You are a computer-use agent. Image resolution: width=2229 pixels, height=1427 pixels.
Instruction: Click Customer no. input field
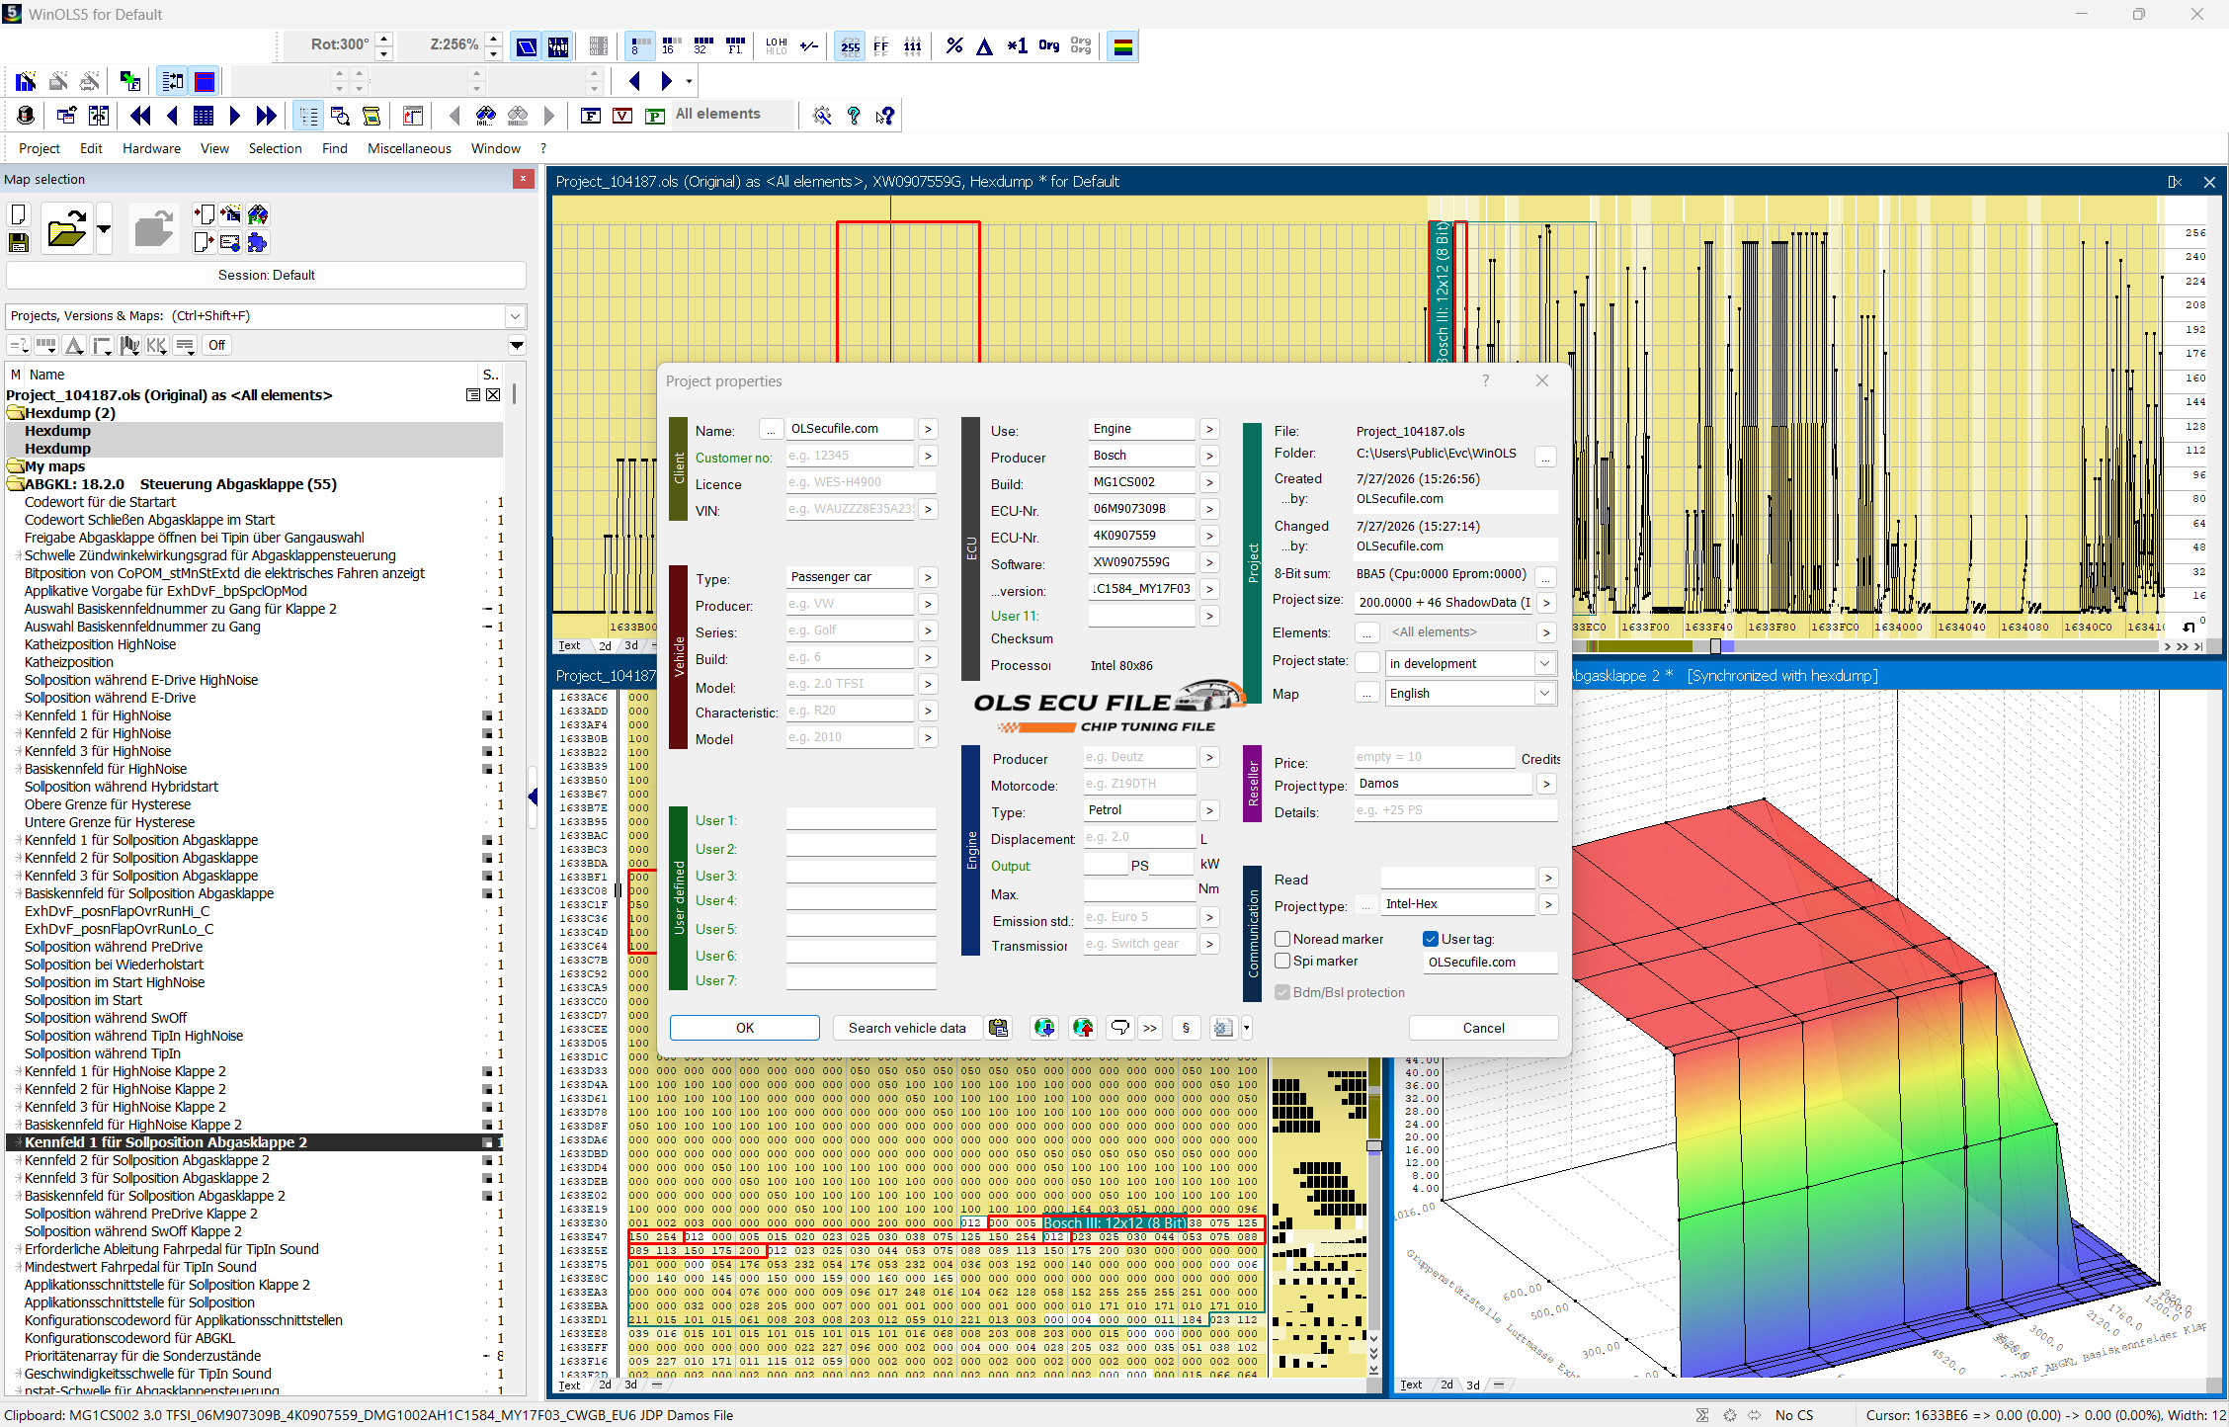(850, 456)
